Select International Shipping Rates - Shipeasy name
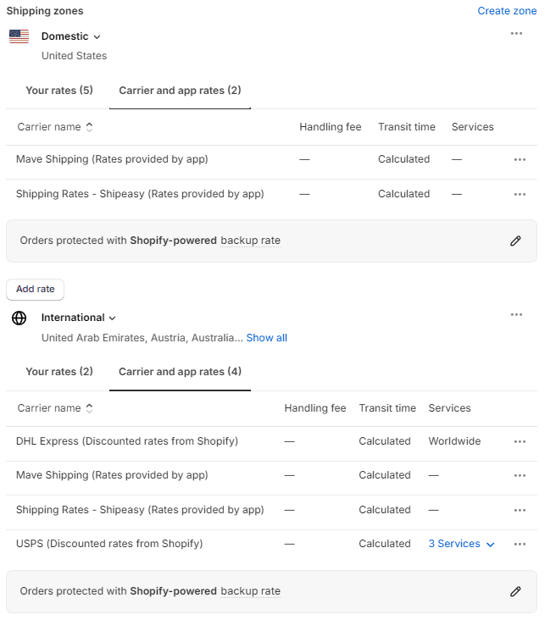 coord(140,510)
